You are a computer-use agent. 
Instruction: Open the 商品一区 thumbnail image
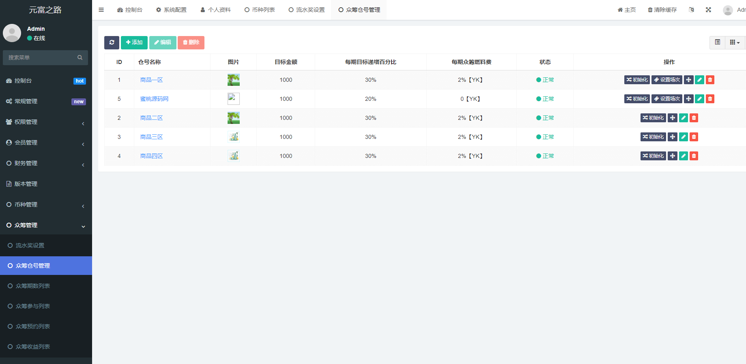point(234,80)
